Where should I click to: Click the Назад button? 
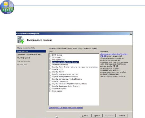click(x=85, y=116)
